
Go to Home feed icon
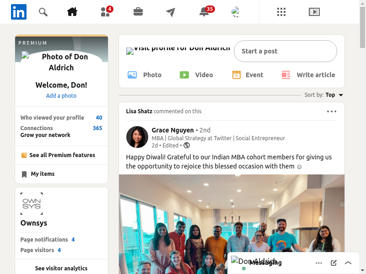[x=72, y=12]
